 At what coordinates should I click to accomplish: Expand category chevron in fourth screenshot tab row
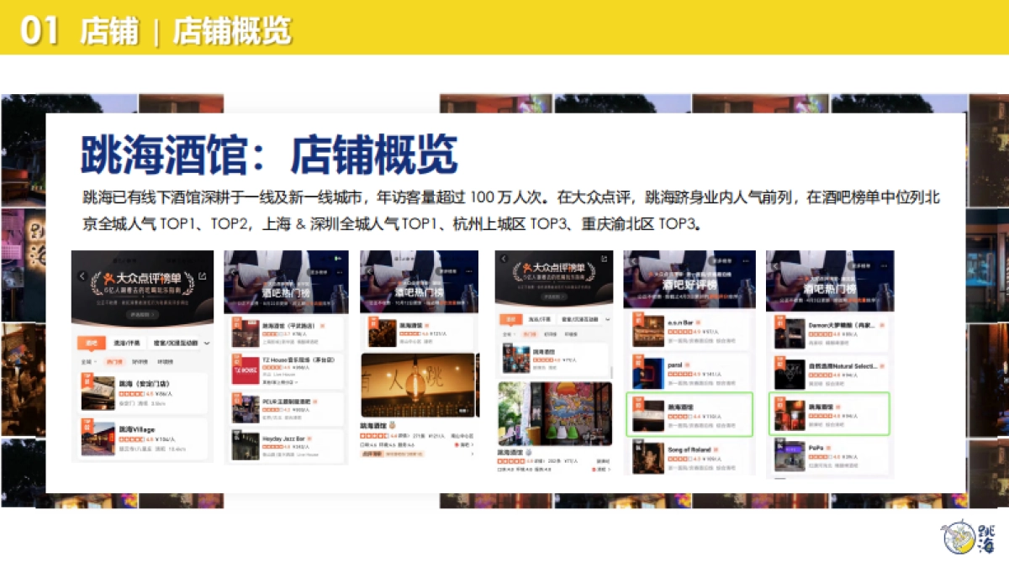pos(607,319)
